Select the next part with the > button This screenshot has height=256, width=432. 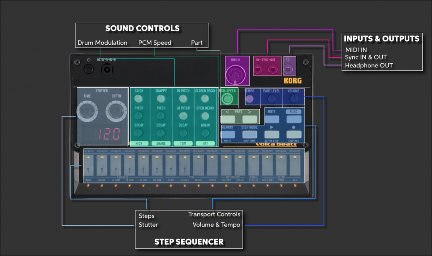click(x=250, y=119)
